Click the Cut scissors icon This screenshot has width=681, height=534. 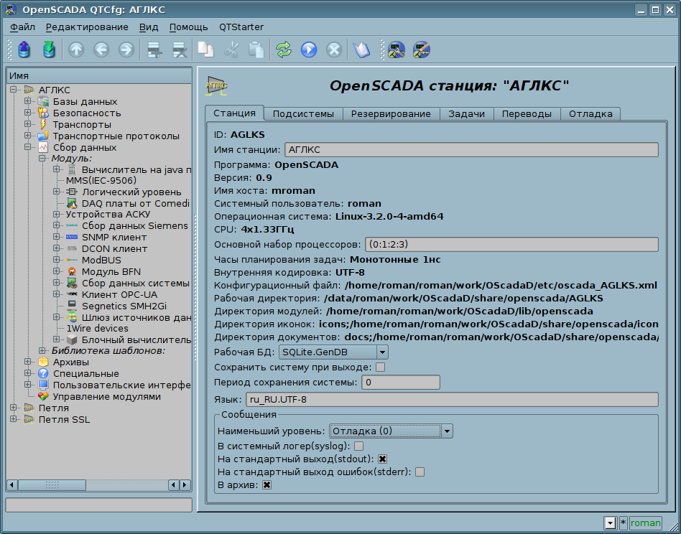tap(231, 50)
